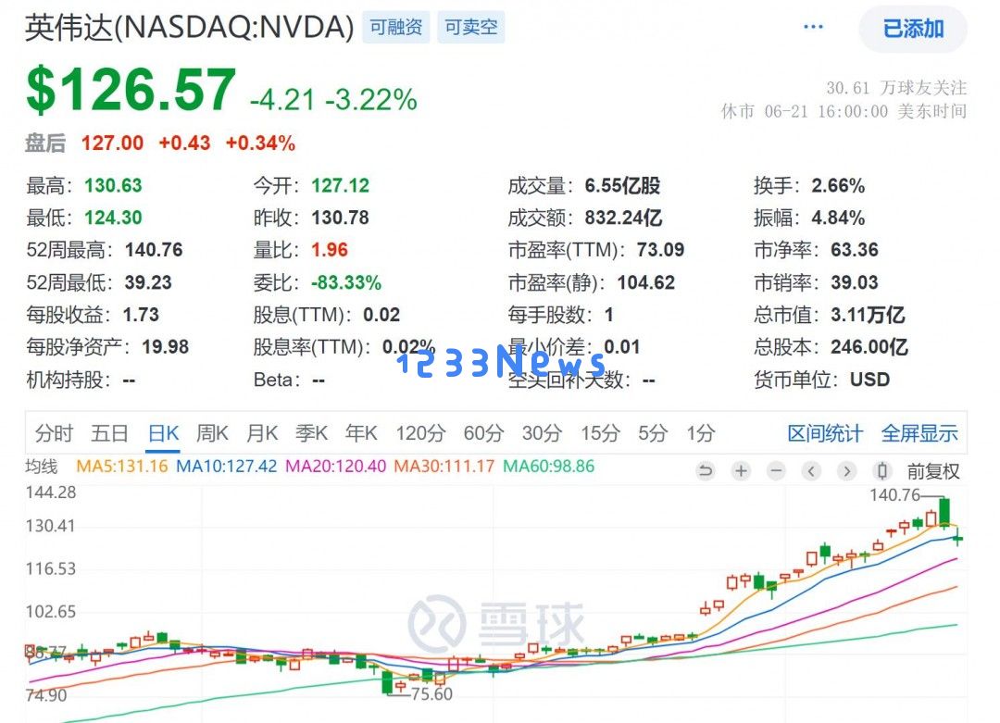
Task: Click the 每股收益 value 1.73
Action: (141, 315)
